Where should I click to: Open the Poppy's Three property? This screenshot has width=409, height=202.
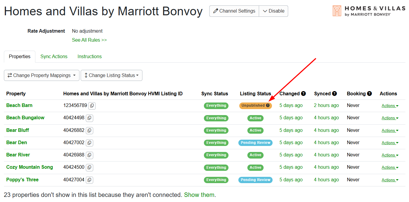(x=22, y=180)
